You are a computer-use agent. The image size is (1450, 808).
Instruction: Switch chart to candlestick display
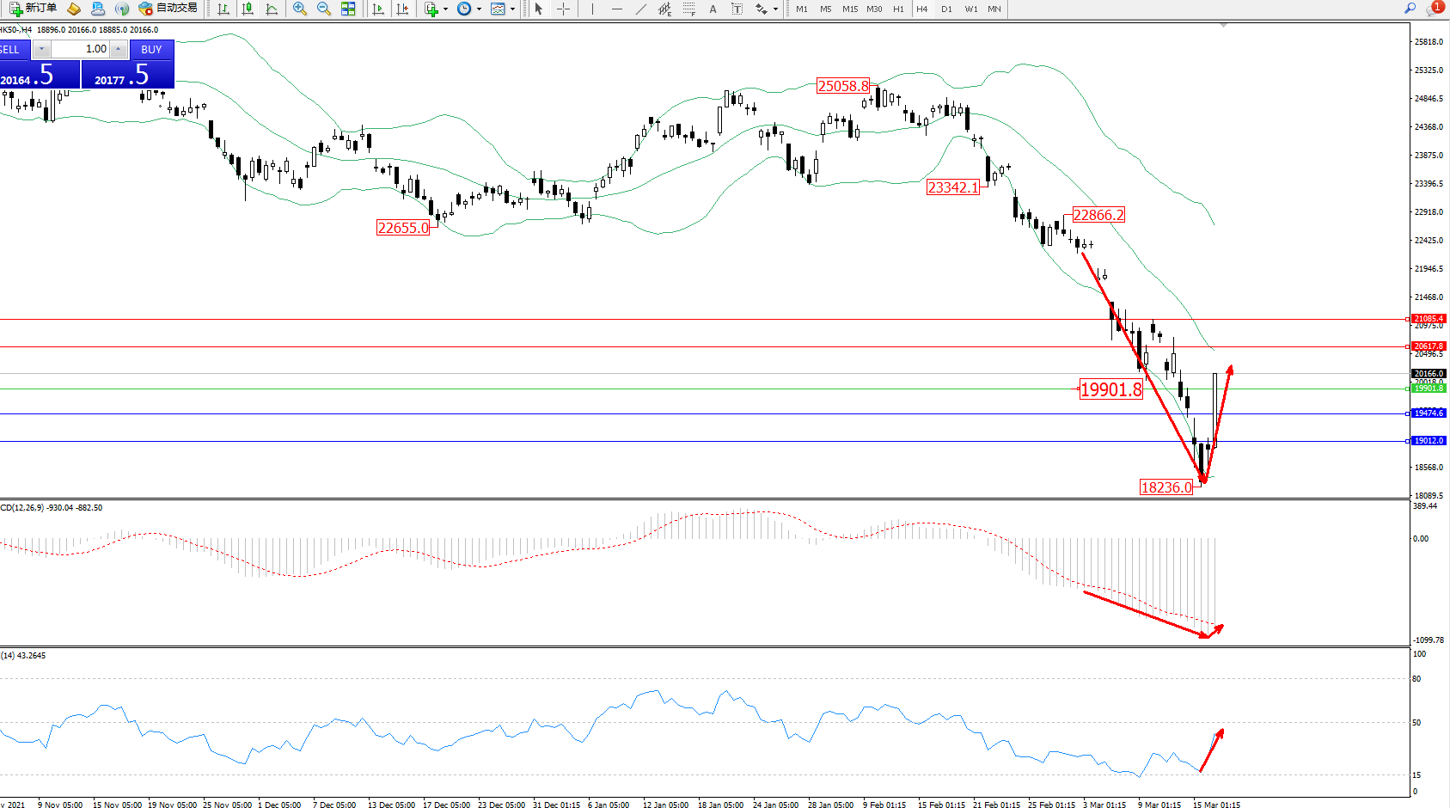click(248, 9)
